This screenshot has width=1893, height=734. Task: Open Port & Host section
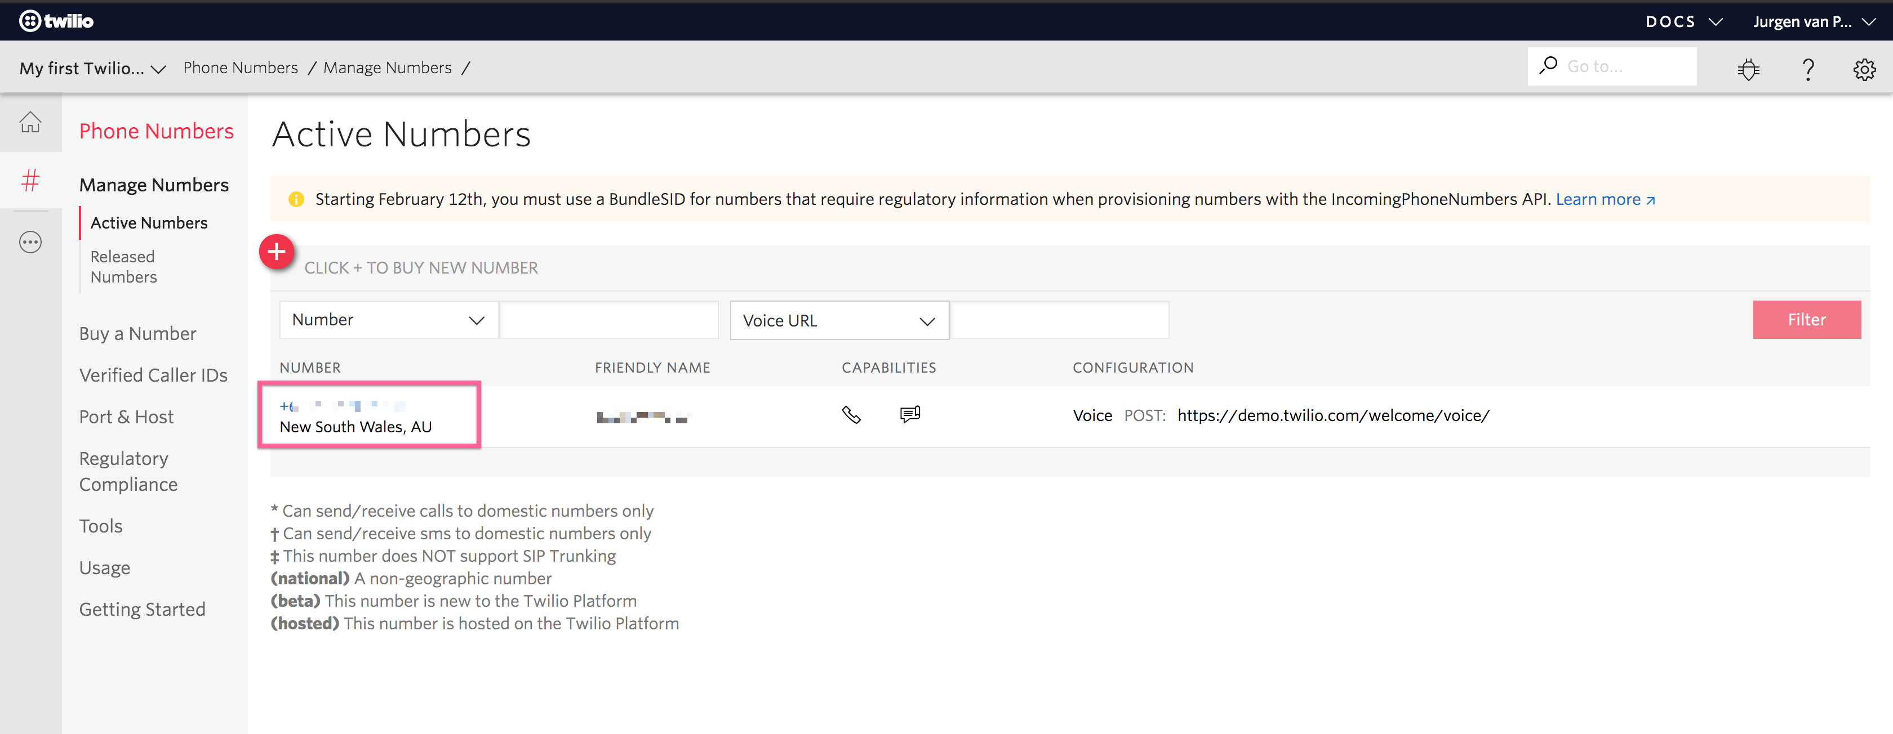126,417
